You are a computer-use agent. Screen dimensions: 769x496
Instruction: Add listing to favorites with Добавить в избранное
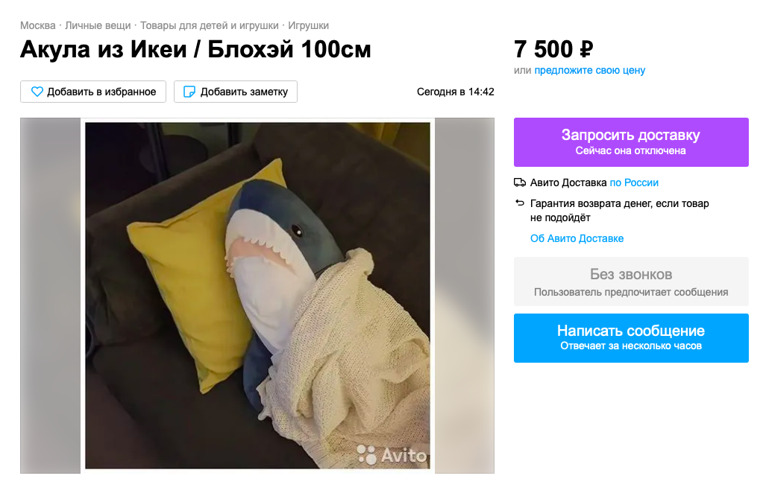coord(93,92)
